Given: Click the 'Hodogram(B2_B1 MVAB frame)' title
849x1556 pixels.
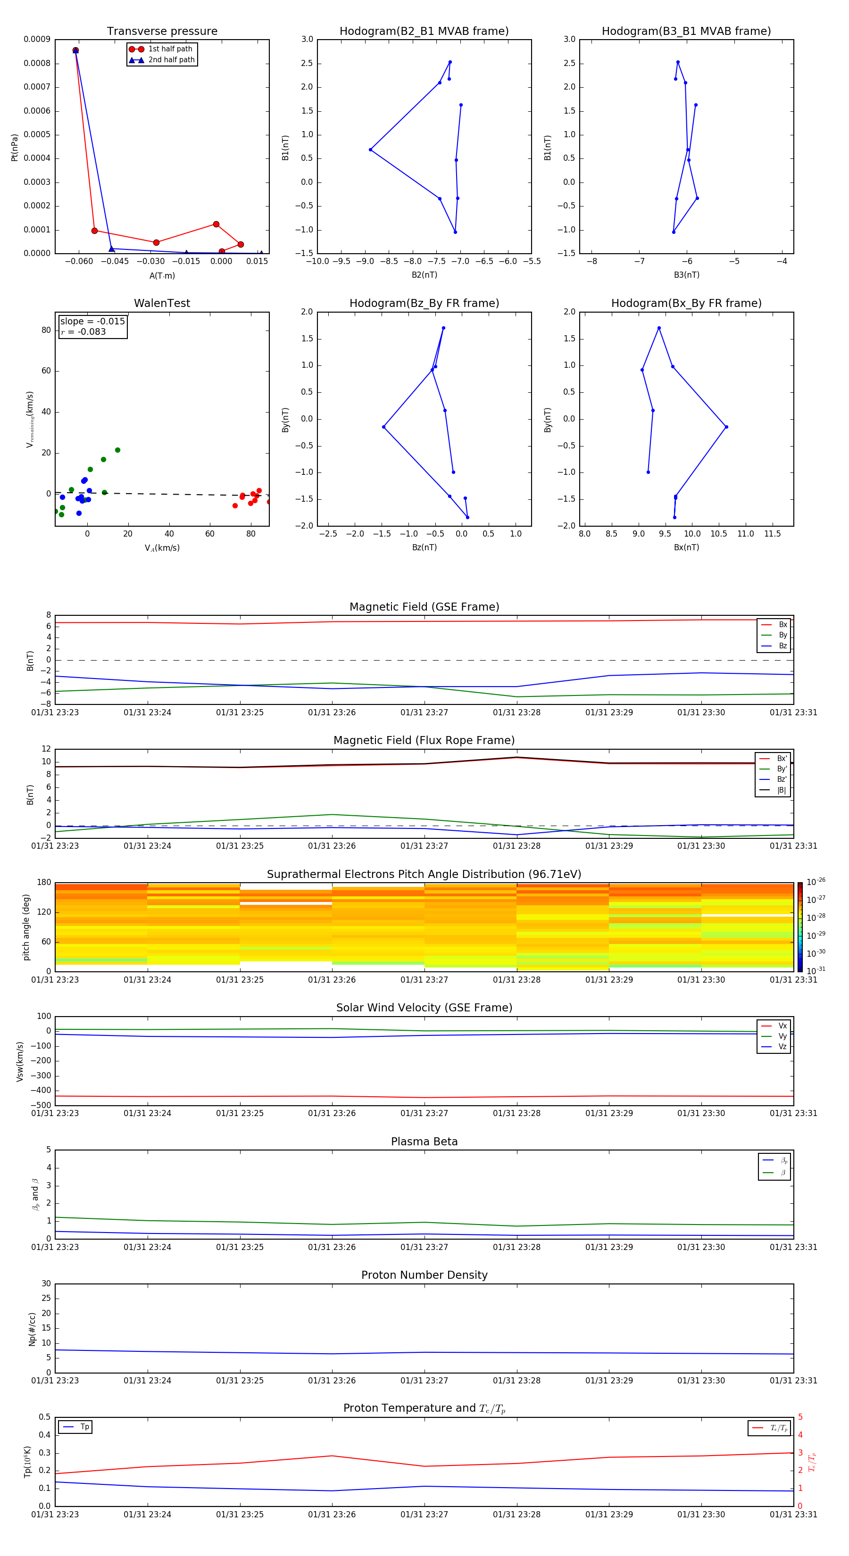Looking at the screenshot, I should tap(424, 32).
